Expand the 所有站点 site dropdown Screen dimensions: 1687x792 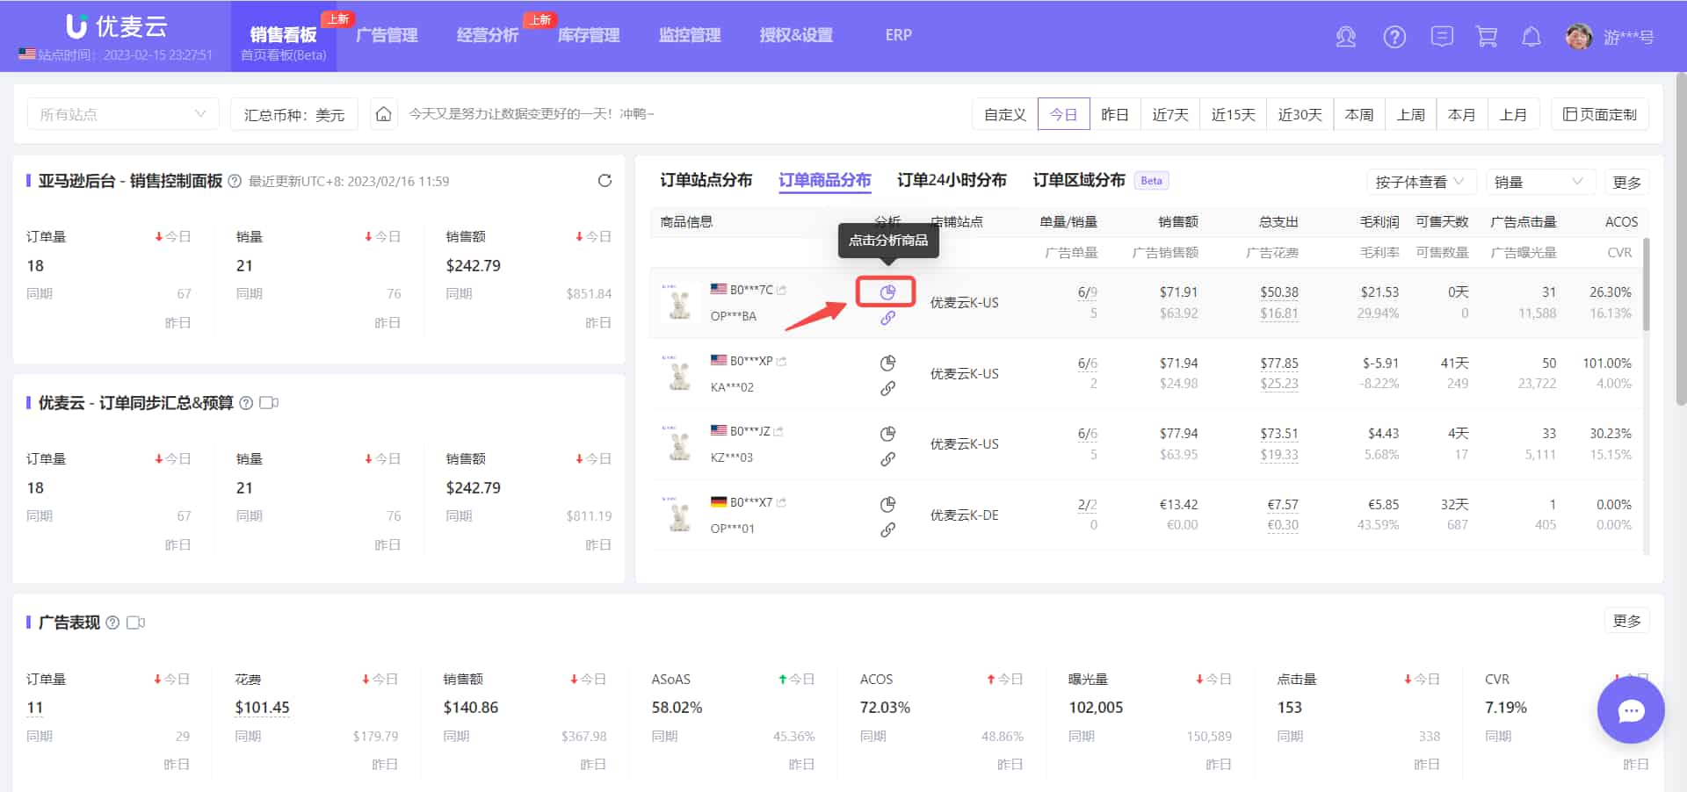click(123, 114)
